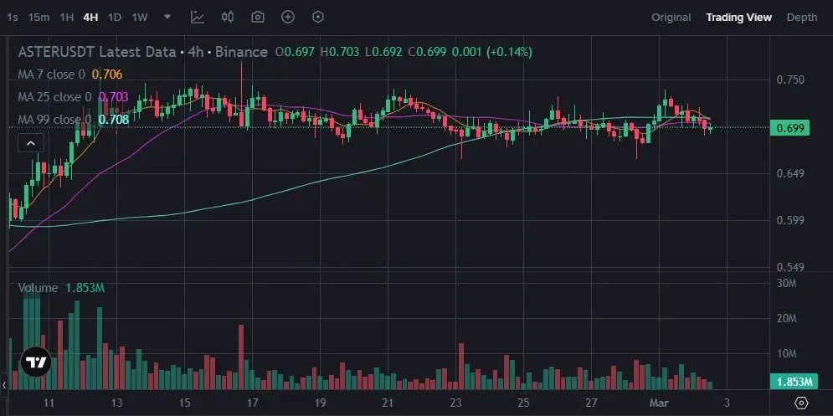This screenshot has height=416, width=833.
Task: Click the volume label 1.853M on axis
Action: point(794,382)
